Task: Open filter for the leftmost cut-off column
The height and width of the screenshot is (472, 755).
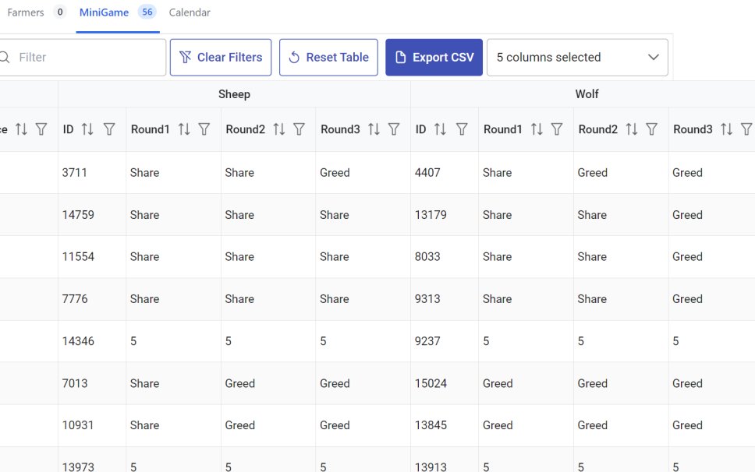Action: pyautogui.click(x=41, y=129)
